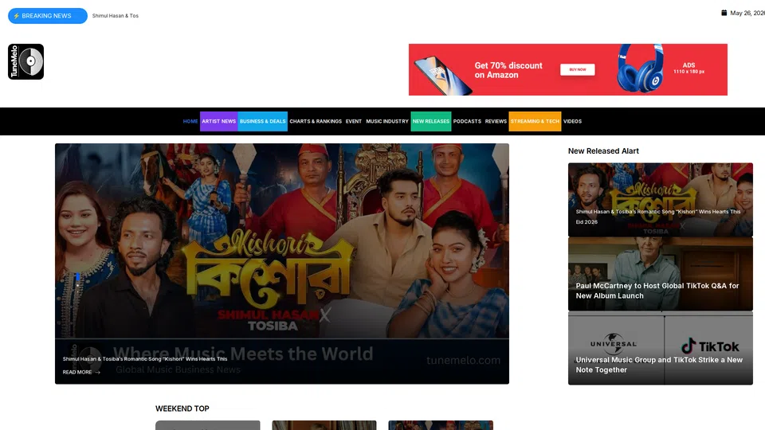The image size is (765, 430).
Task: Click the May 26 date text
Action: coord(747,14)
